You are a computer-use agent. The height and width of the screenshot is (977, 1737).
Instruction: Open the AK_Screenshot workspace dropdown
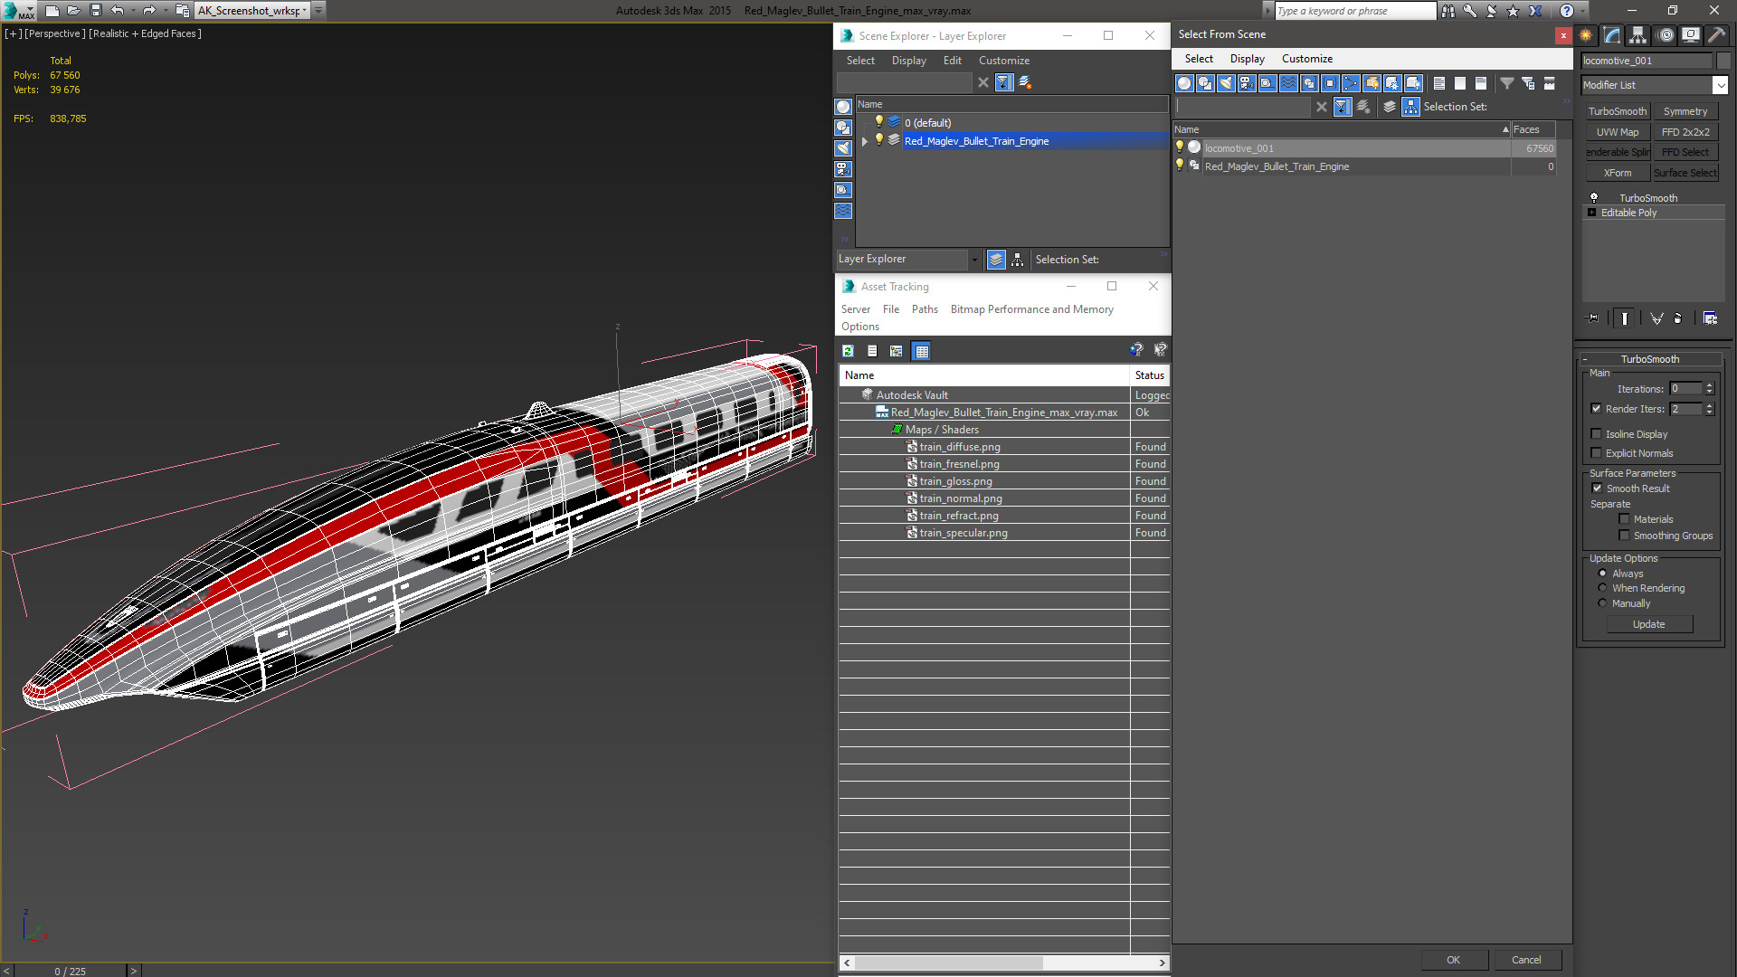[305, 11]
